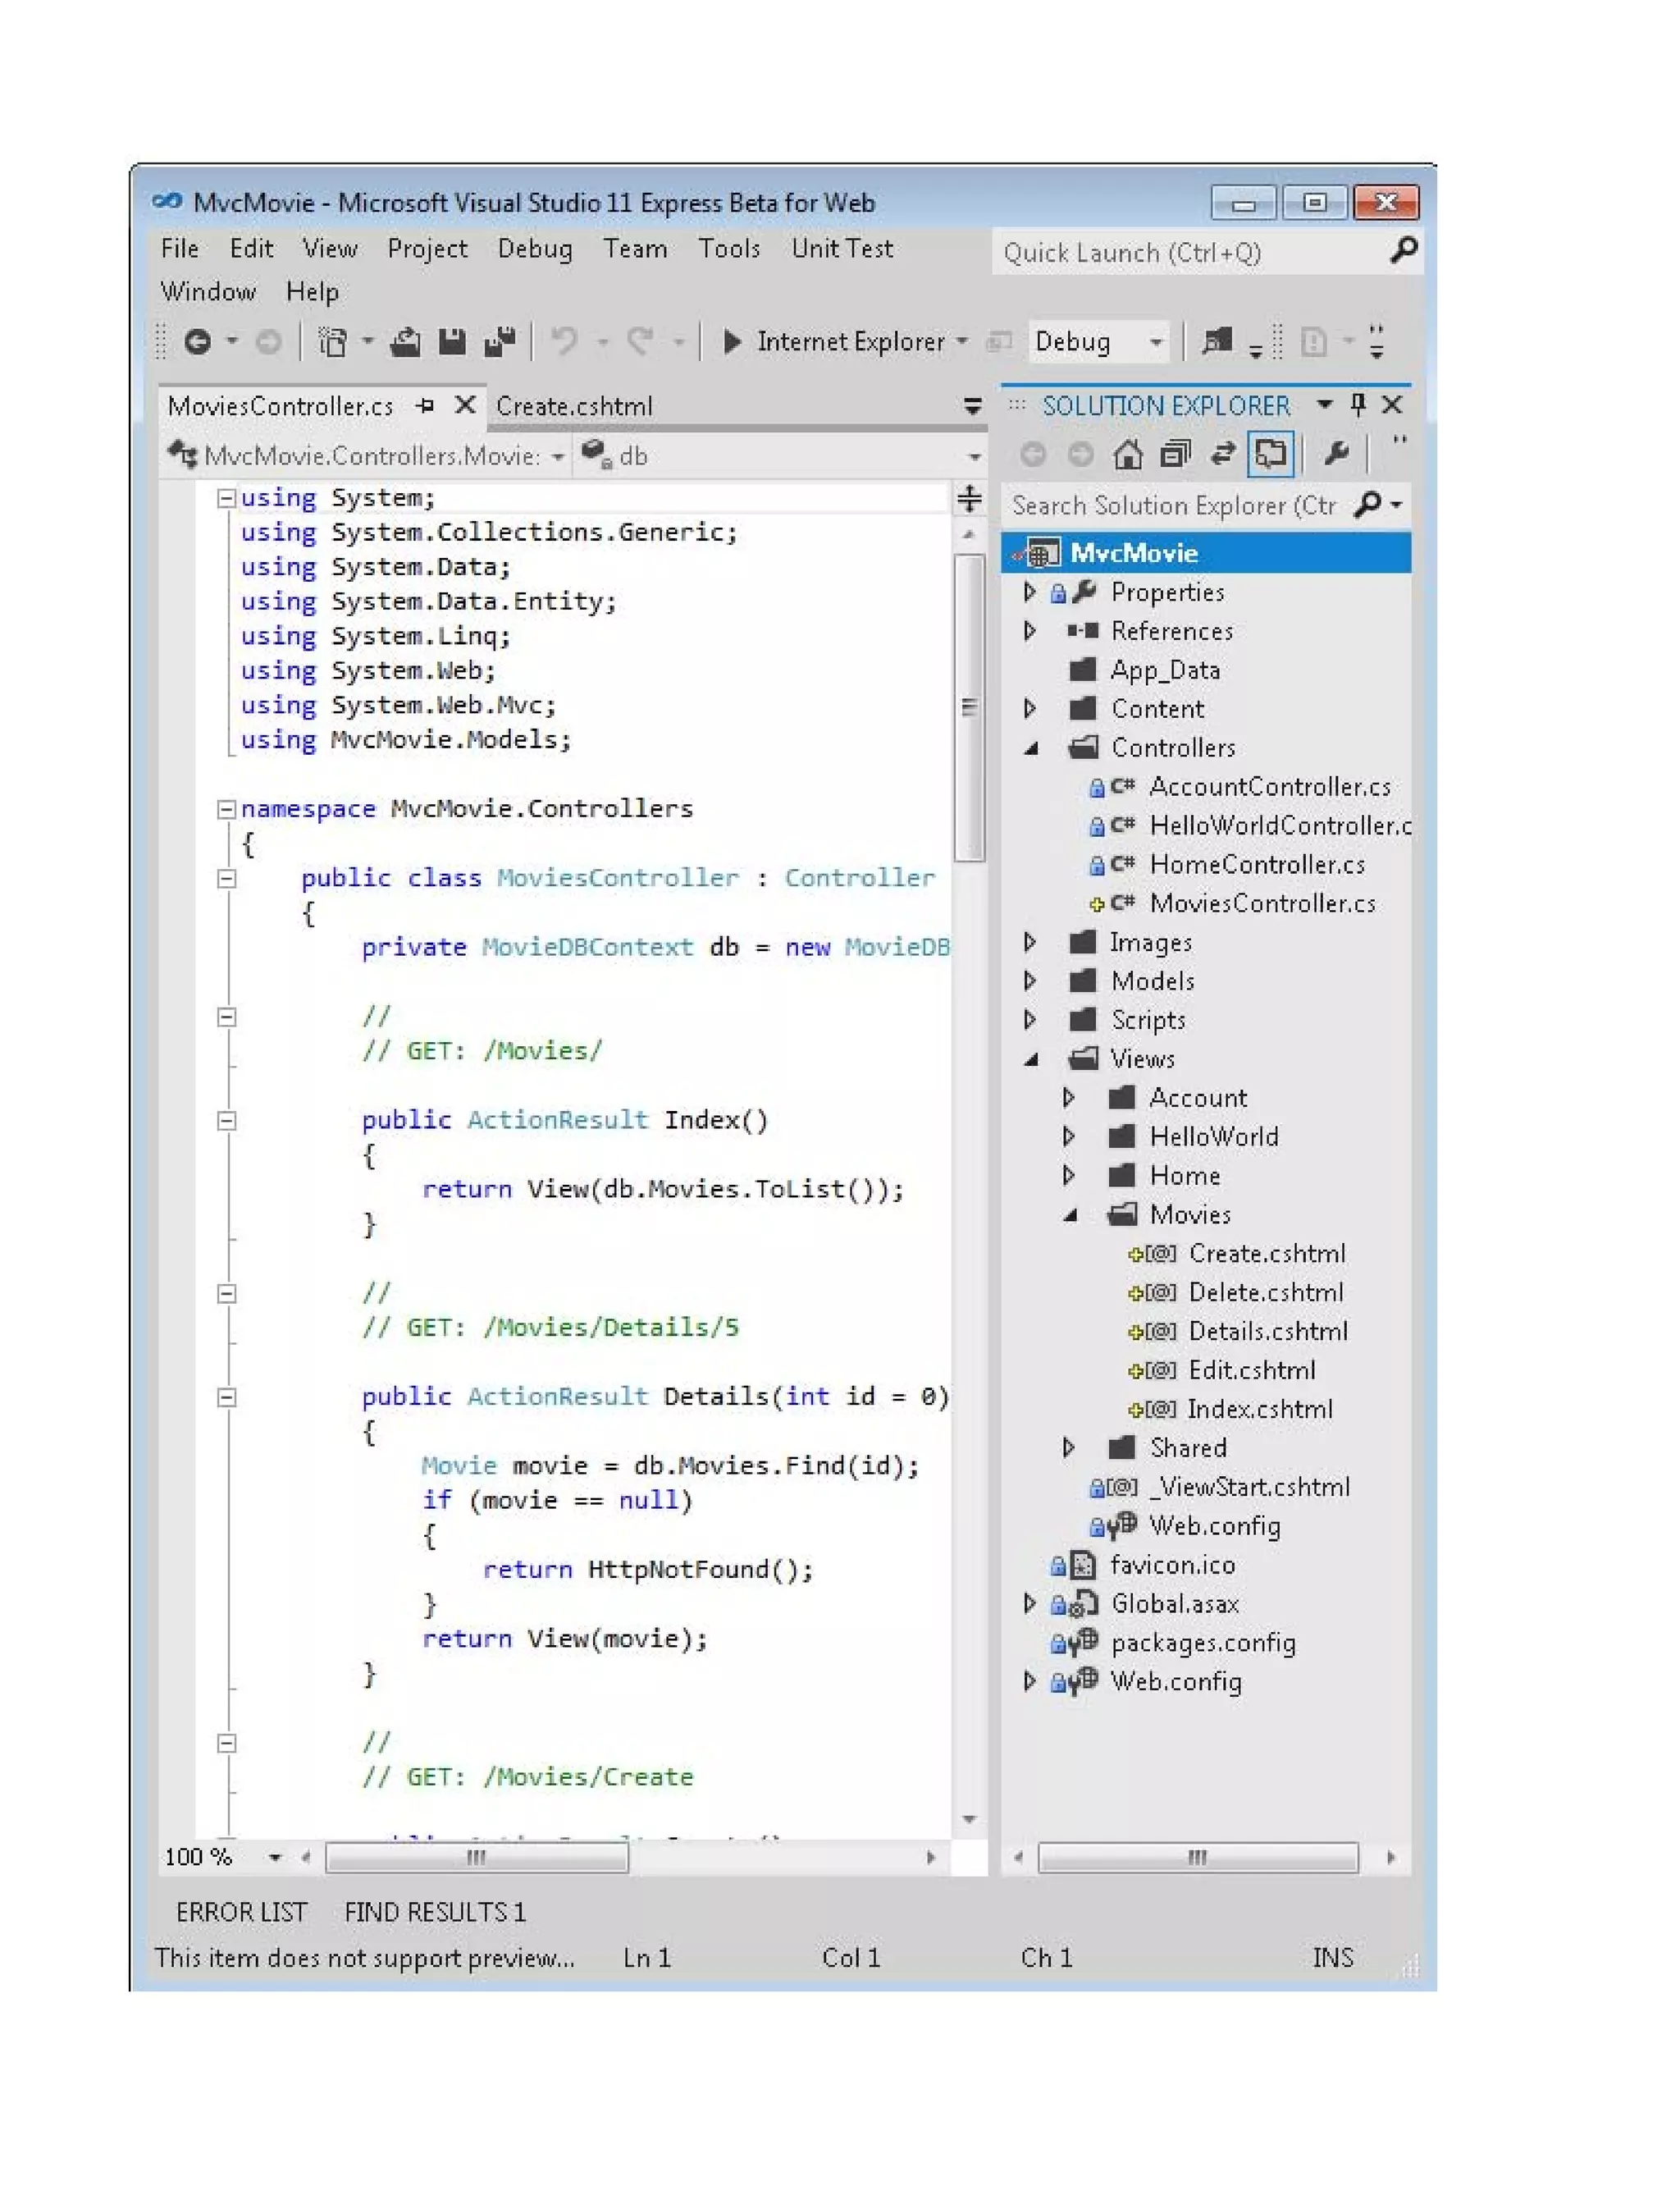Click the Navigate Backward toolbar icon
The height and width of the screenshot is (2199, 1680).
(198, 343)
